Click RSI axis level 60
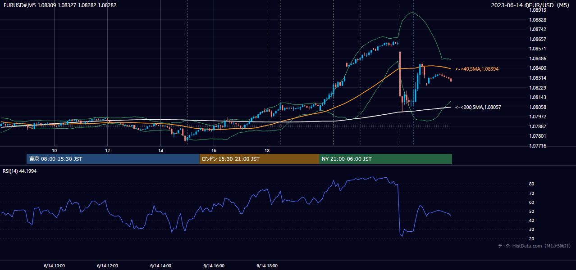Viewport: 576px width, 270px height. click(532, 202)
